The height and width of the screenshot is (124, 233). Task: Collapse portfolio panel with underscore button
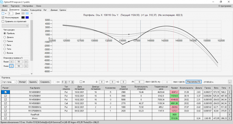pyautogui.click(x=230, y=82)
